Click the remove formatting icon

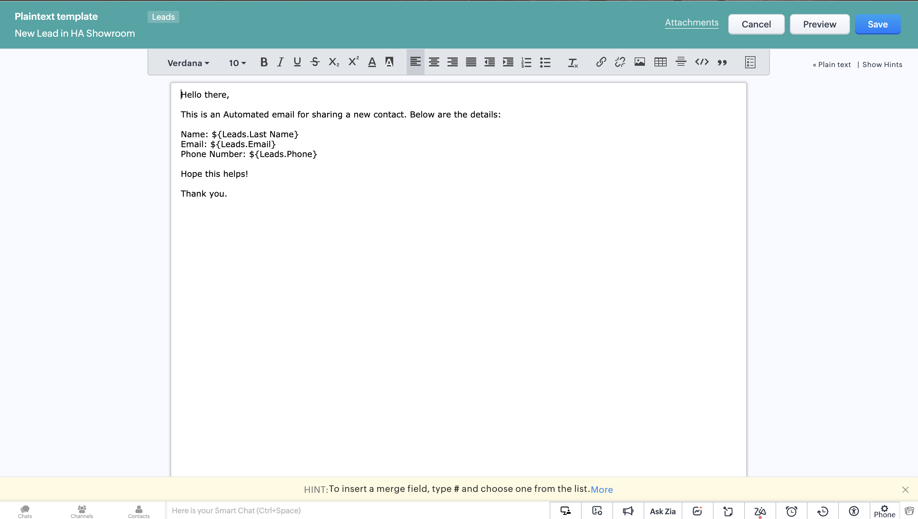pos(573,63)
